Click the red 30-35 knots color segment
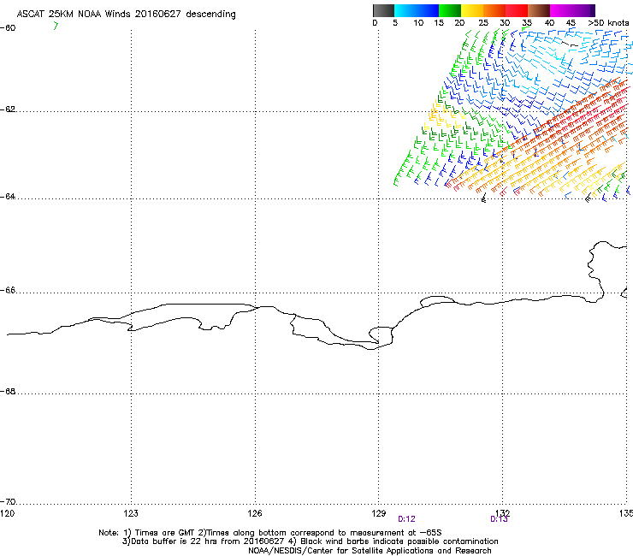The image size is (633, 556). (517, 10)
